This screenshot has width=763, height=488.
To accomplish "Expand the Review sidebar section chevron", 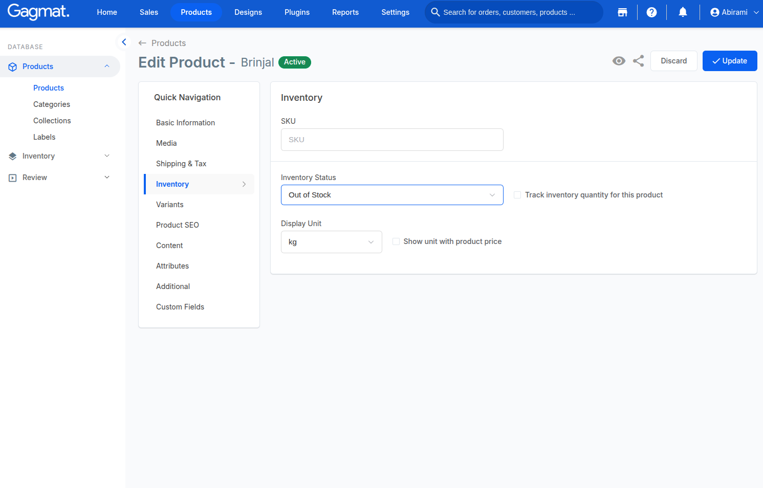I will coord(107,178).
